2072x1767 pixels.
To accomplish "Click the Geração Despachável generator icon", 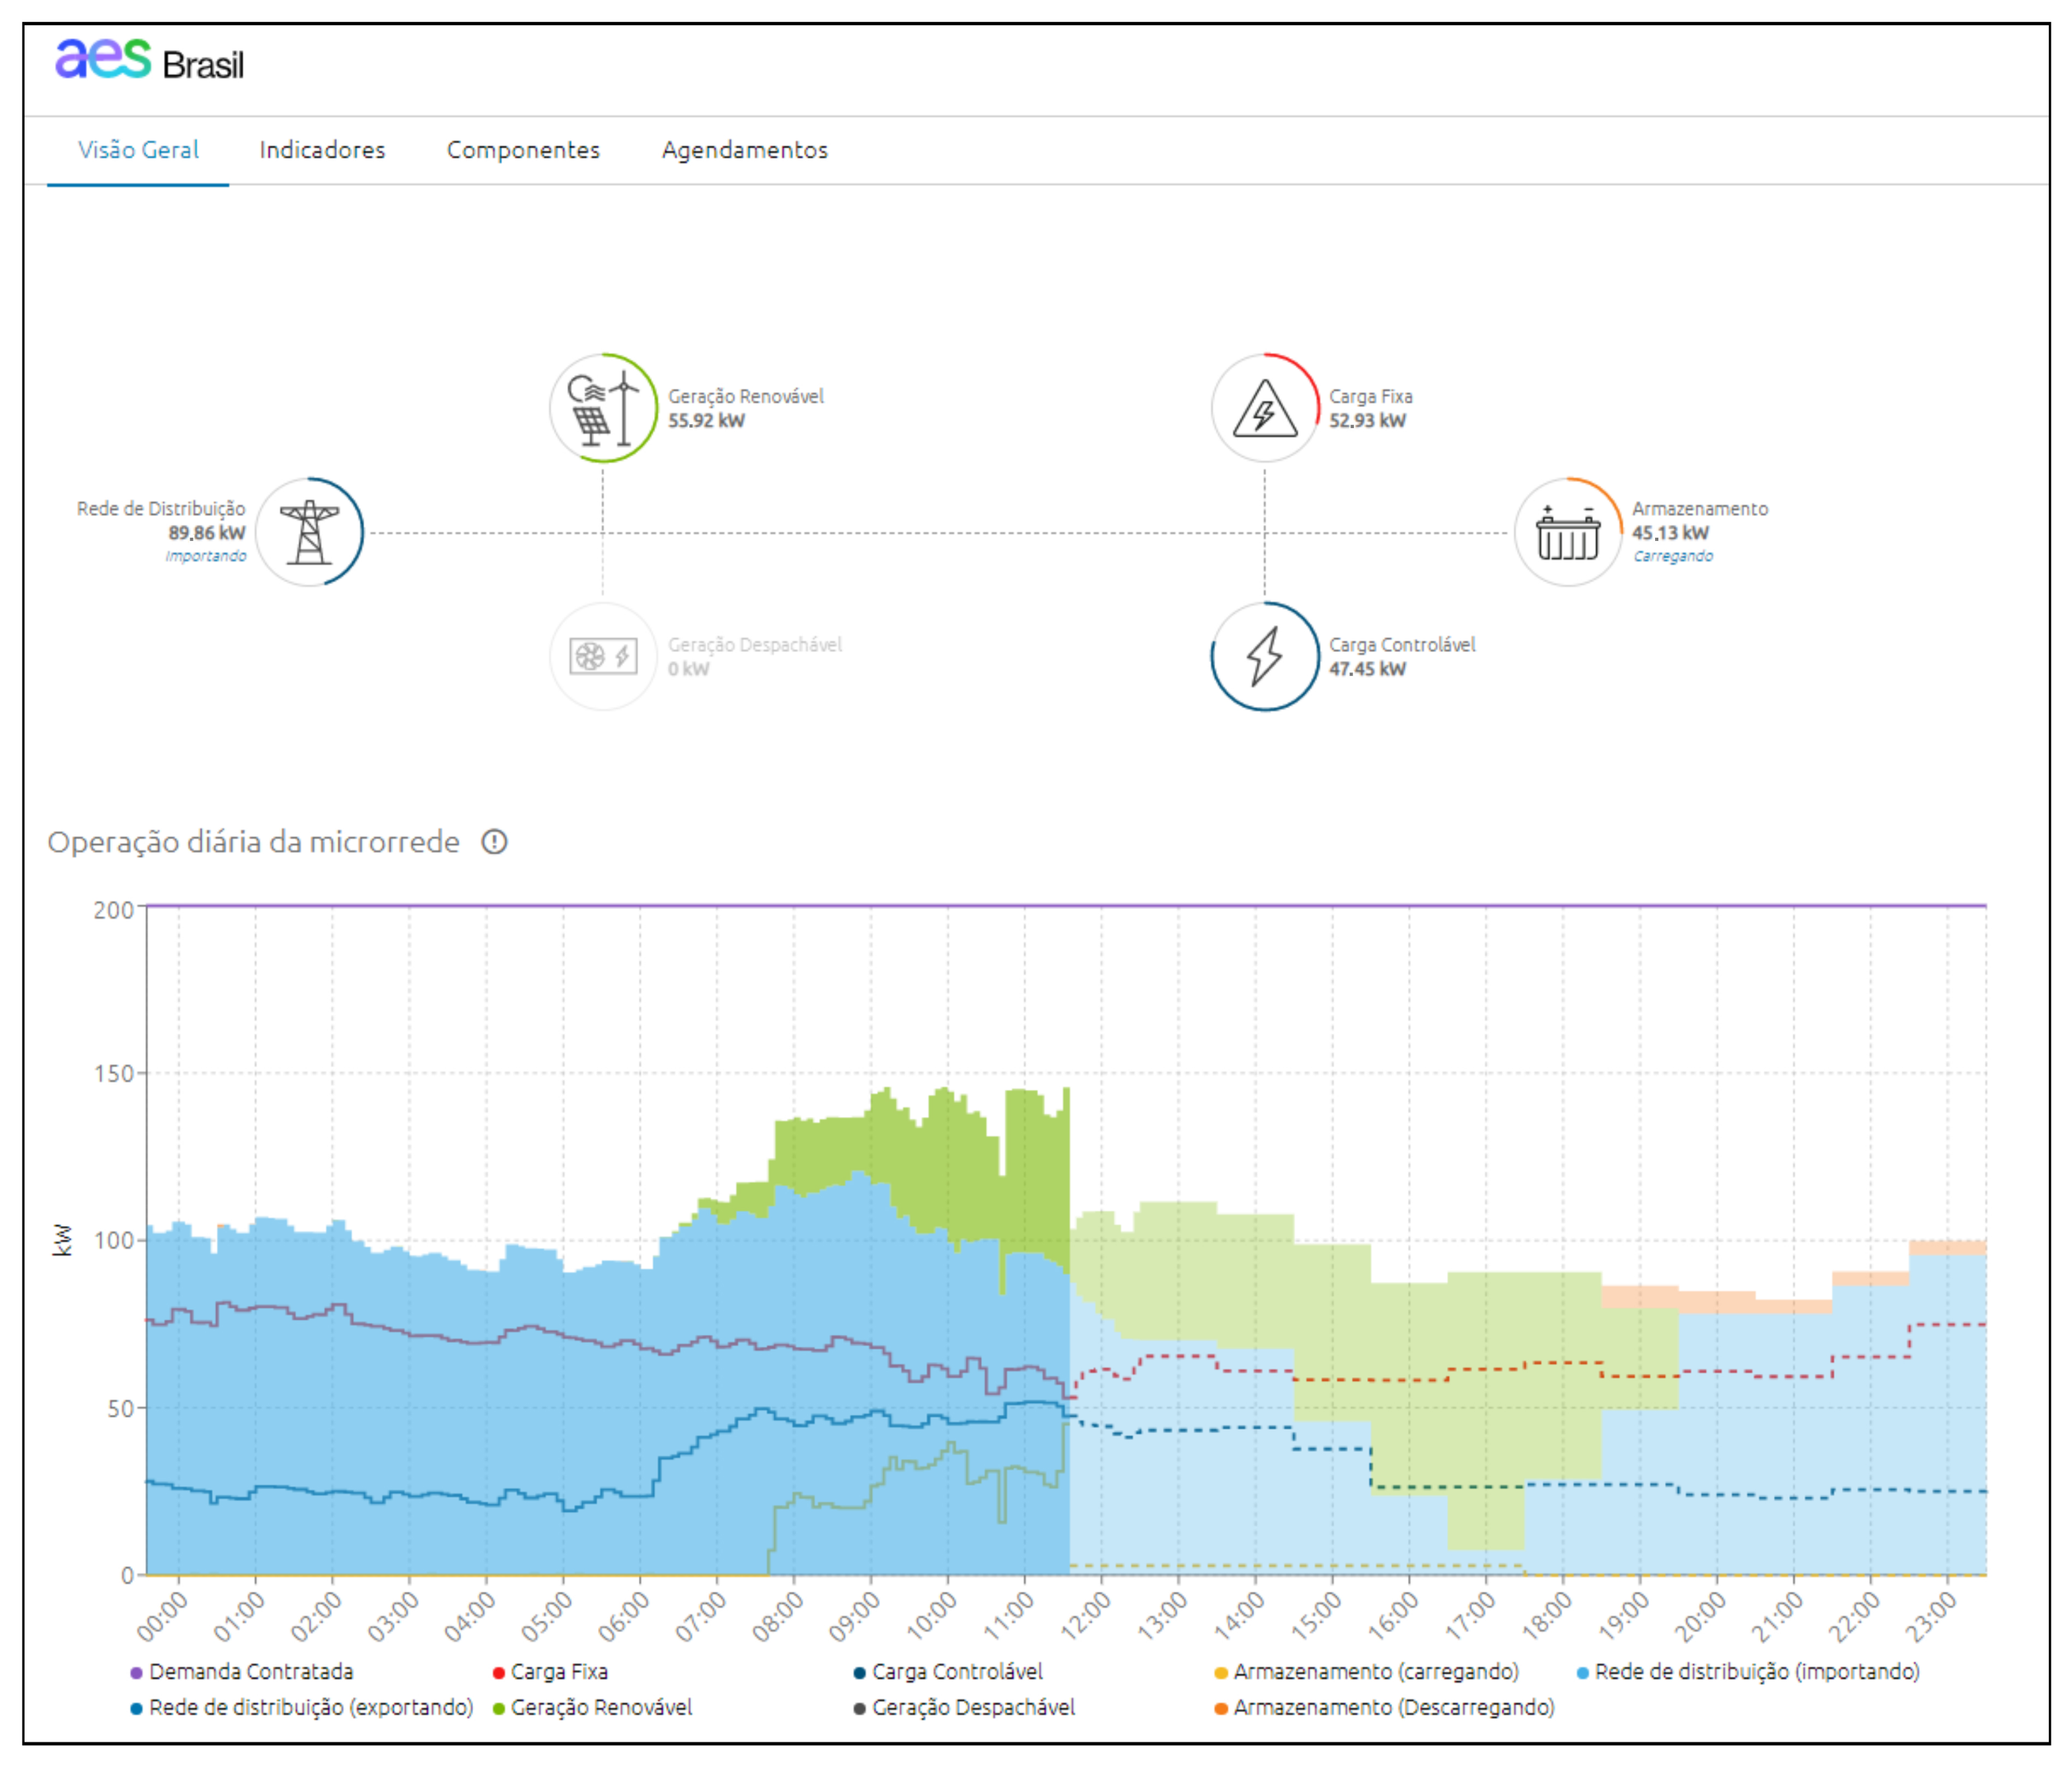I will [x=603, y=656].
